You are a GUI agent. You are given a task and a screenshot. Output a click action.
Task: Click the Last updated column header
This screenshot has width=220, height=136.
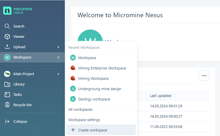[161, 96]
